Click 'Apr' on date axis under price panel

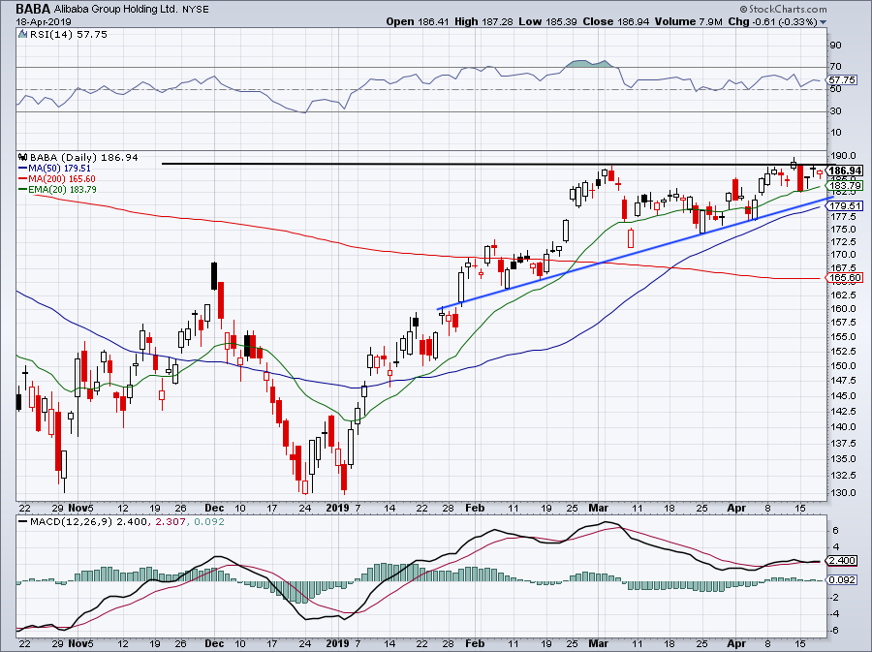(x=736, y=508)
